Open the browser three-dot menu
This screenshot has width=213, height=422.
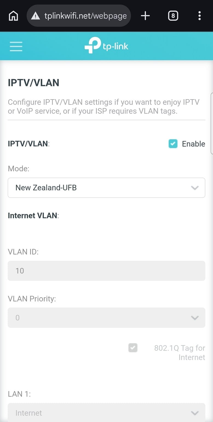coord(200,16)
